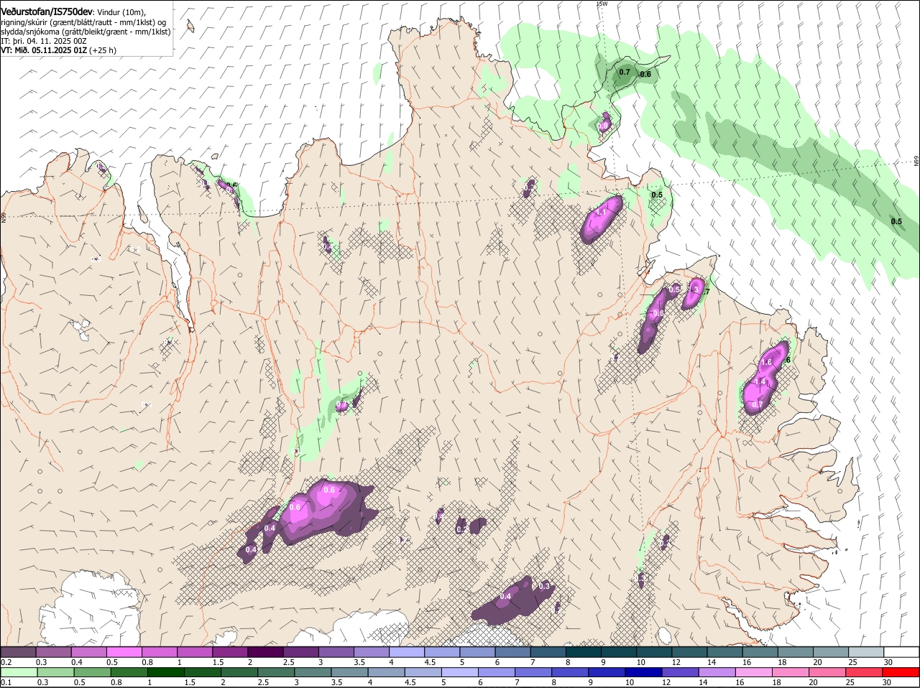Pick the red swatch ending the lower scale
The image size is (920, 688).
tap(901, 673)
